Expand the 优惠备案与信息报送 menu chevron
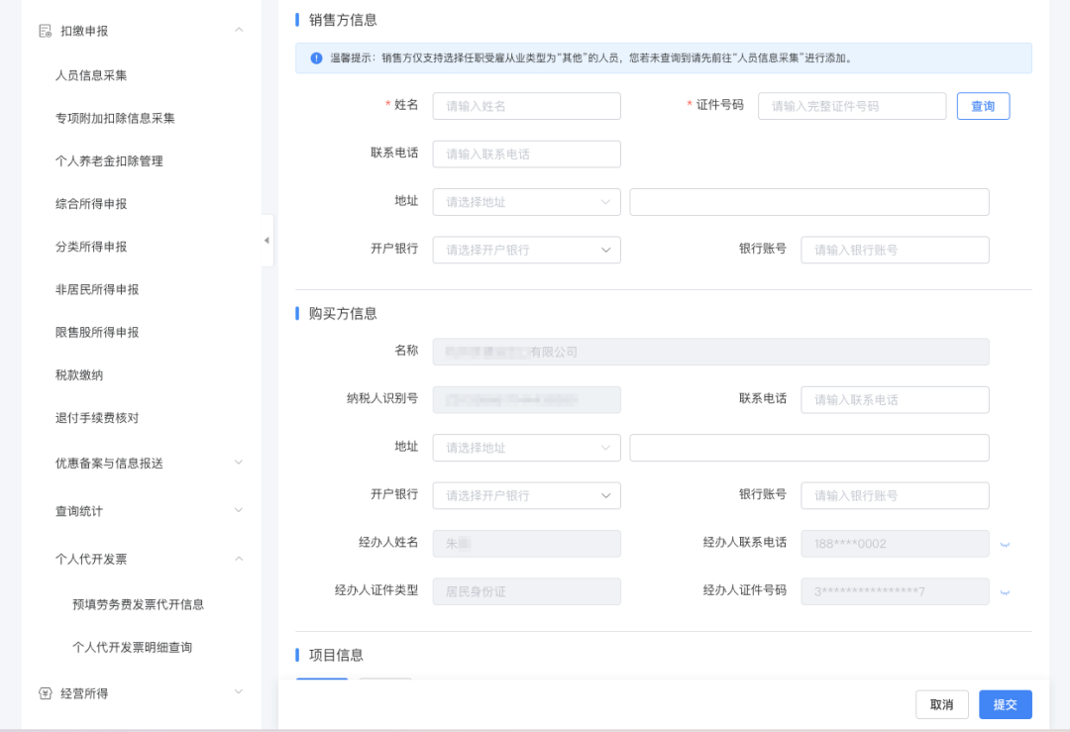This screenshot has height=732, width=1070. 239,463
